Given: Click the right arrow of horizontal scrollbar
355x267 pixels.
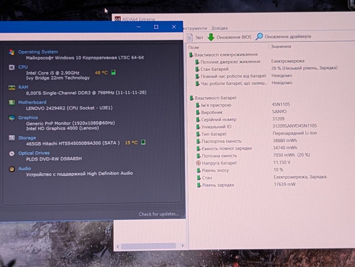Looking at the screenshot, I should pyautogui.click(x=183, y=245).
